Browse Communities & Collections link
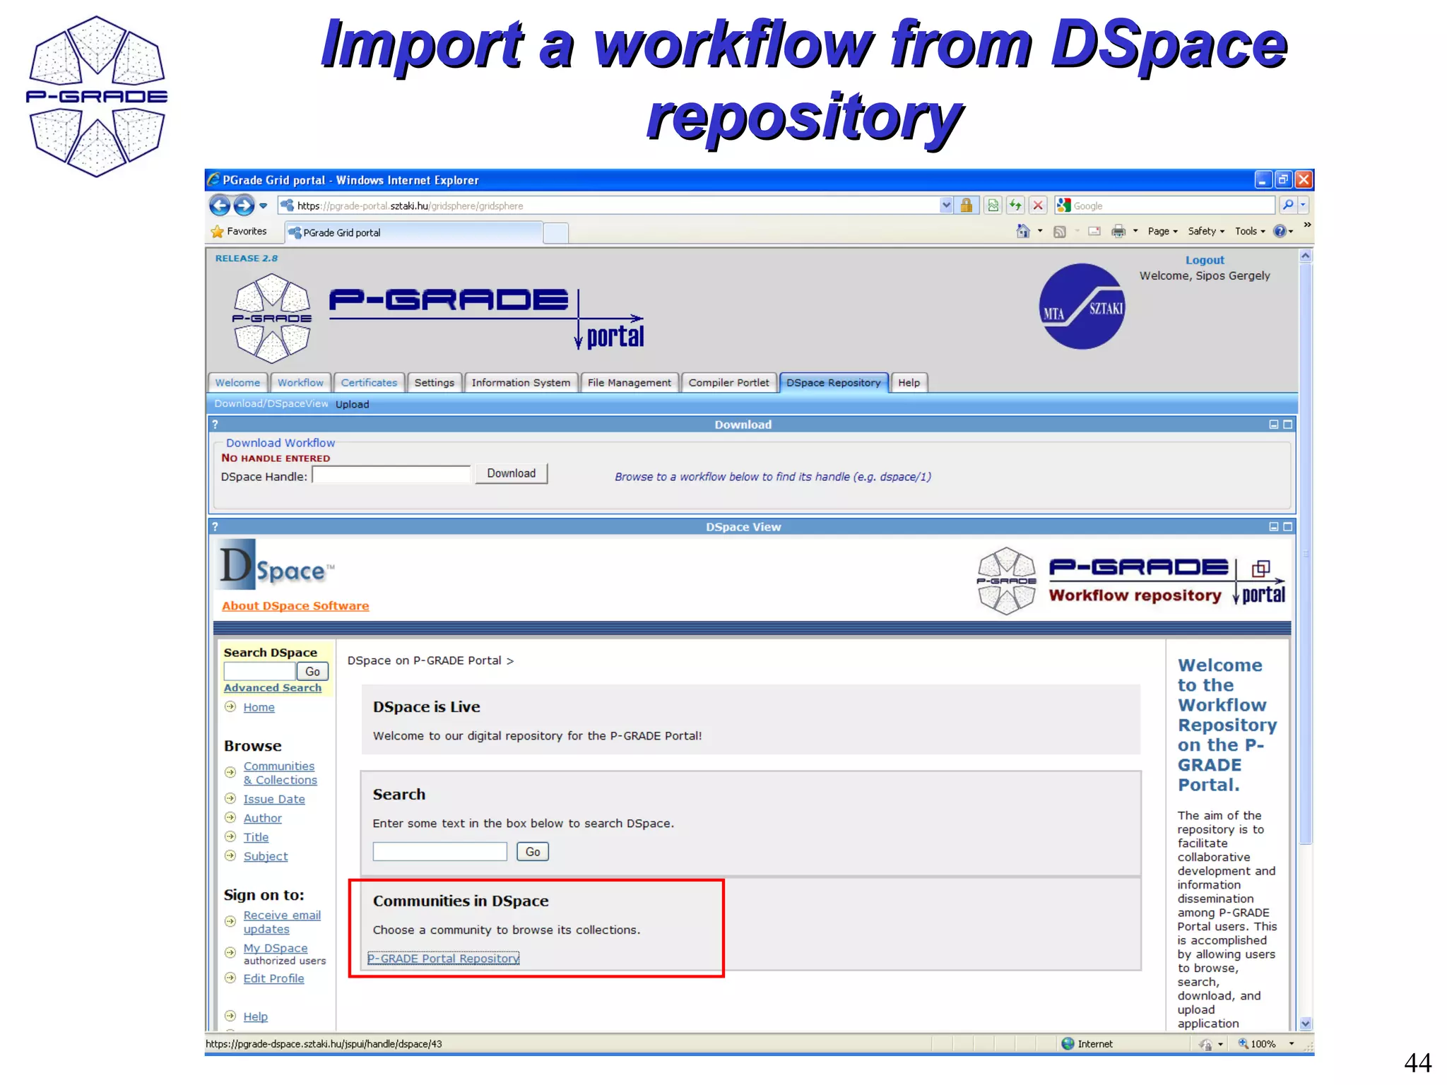Screen dimensions: 1447x1085 click(280, 773)
